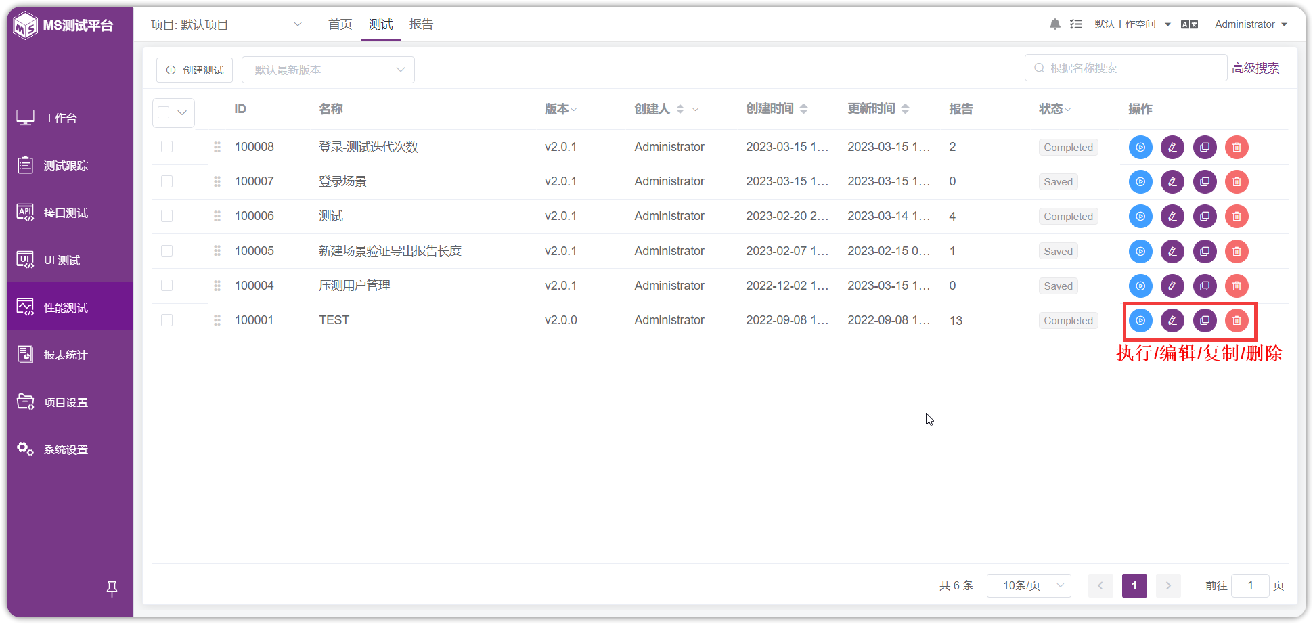1313x624 pixels.
Task: Delete the TEST row 100001
Action: (1237, 320)
